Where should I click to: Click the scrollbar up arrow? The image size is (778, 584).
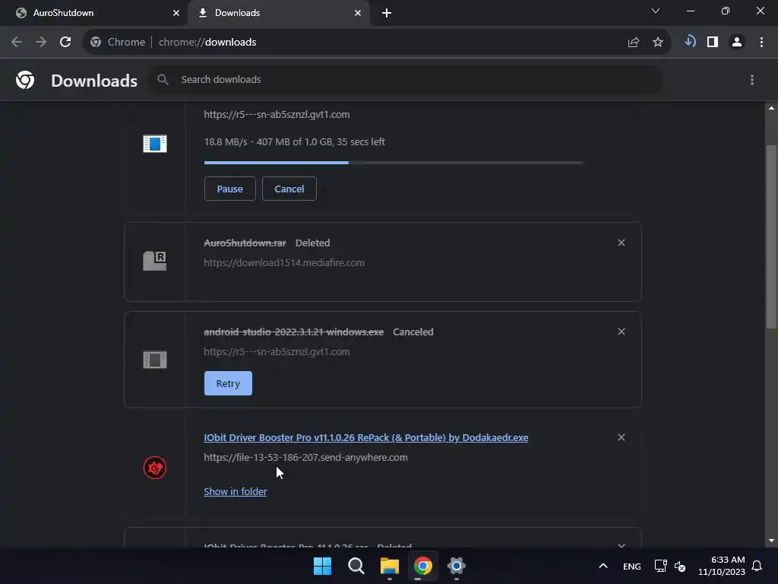click(x=771, y=108)
